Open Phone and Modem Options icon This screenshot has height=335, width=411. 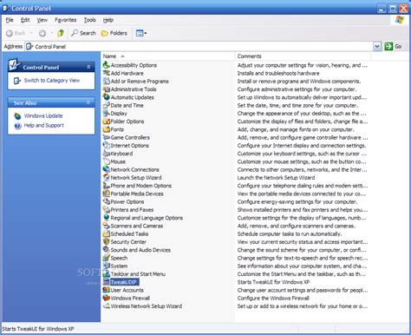(107, 186)
